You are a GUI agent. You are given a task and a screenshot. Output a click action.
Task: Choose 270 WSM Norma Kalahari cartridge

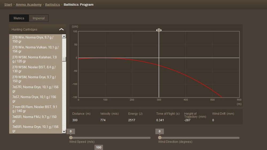click(36, 59)
